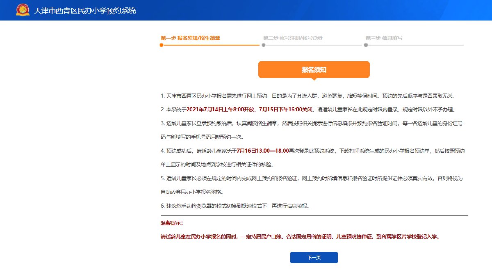Click the gray step-three progress dot
This screenshot has height=277, width=492.
[365, 45]
